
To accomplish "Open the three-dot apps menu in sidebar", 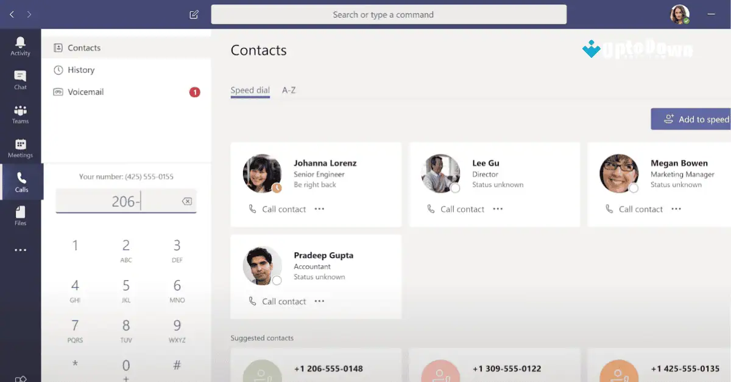I will [x=20, y=249].
